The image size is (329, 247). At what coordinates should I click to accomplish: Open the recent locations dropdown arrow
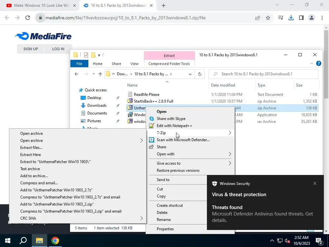(93, 74)
